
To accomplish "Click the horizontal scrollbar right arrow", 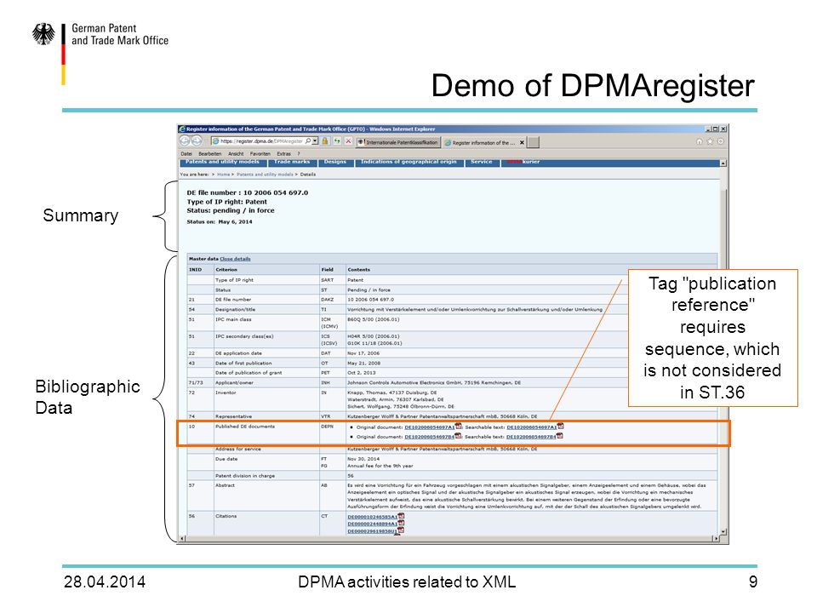I will click(716, 538).
